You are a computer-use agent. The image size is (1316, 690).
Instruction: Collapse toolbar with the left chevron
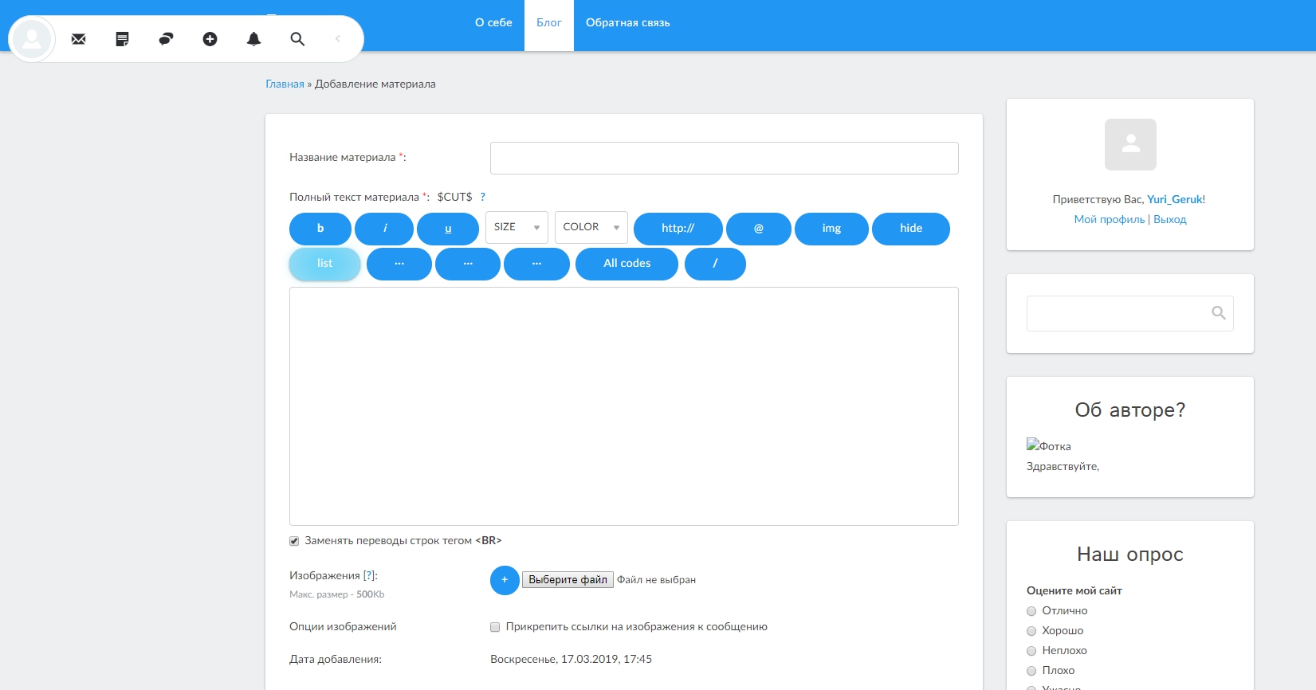[x=338, y=39]
